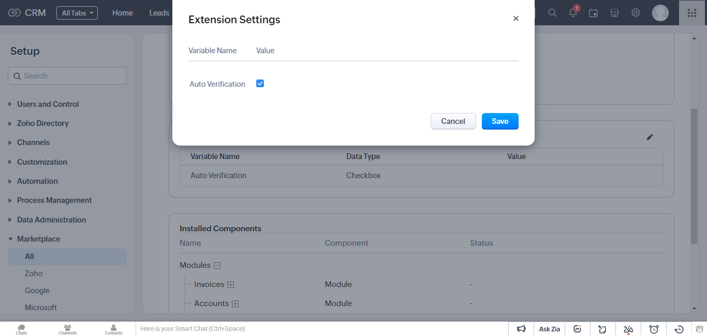
Task: Click the Auto Verification table cell
Action: [x=218, y=176]
